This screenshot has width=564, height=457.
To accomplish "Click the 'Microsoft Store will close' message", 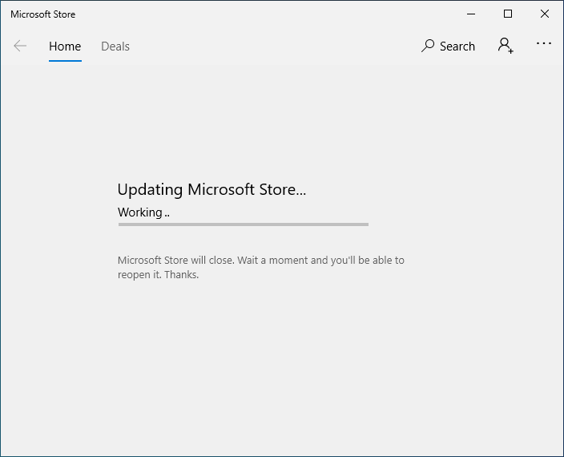I will tap(261, 267).
